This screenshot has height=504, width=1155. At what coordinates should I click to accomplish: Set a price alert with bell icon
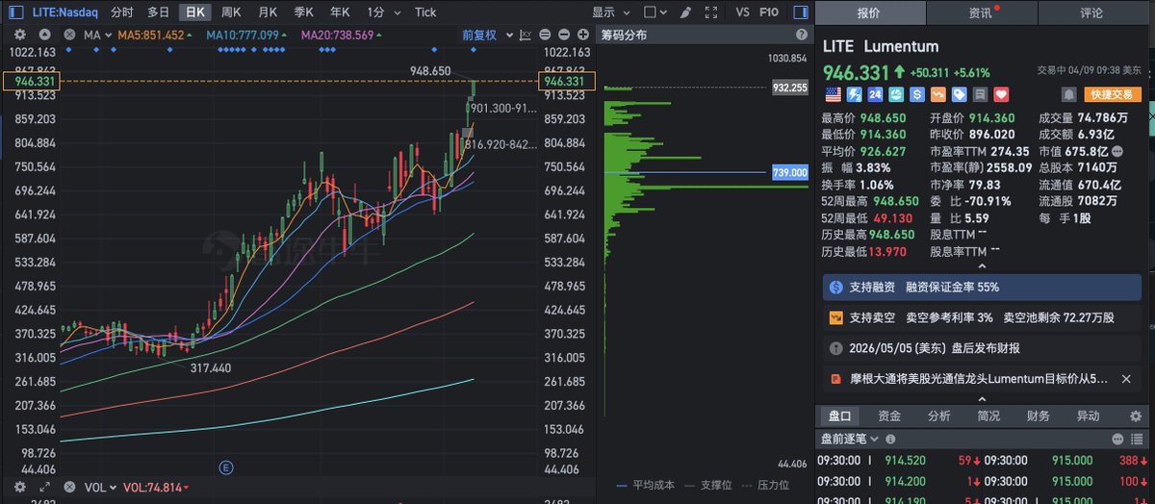1068,94
